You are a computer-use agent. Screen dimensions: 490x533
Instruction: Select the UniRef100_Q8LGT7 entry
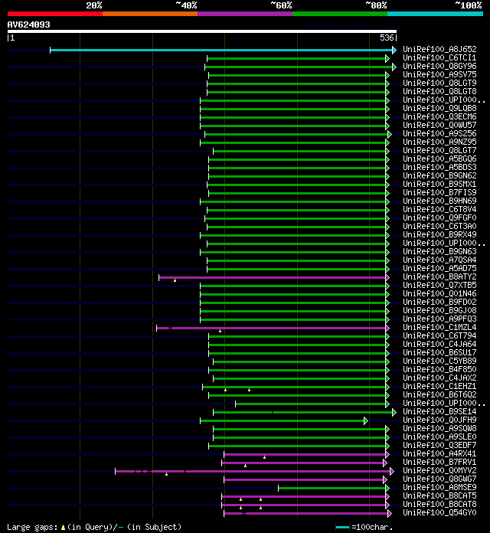click(439, 150)
